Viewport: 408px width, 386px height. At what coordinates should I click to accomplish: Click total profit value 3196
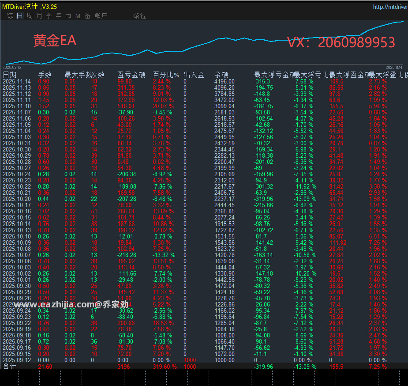[x=124, y=367]
